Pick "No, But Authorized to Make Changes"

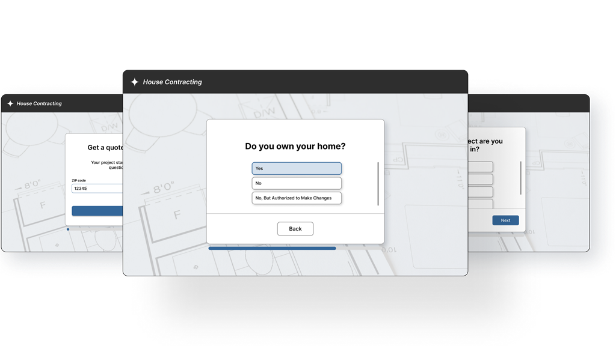coord(297,198)
